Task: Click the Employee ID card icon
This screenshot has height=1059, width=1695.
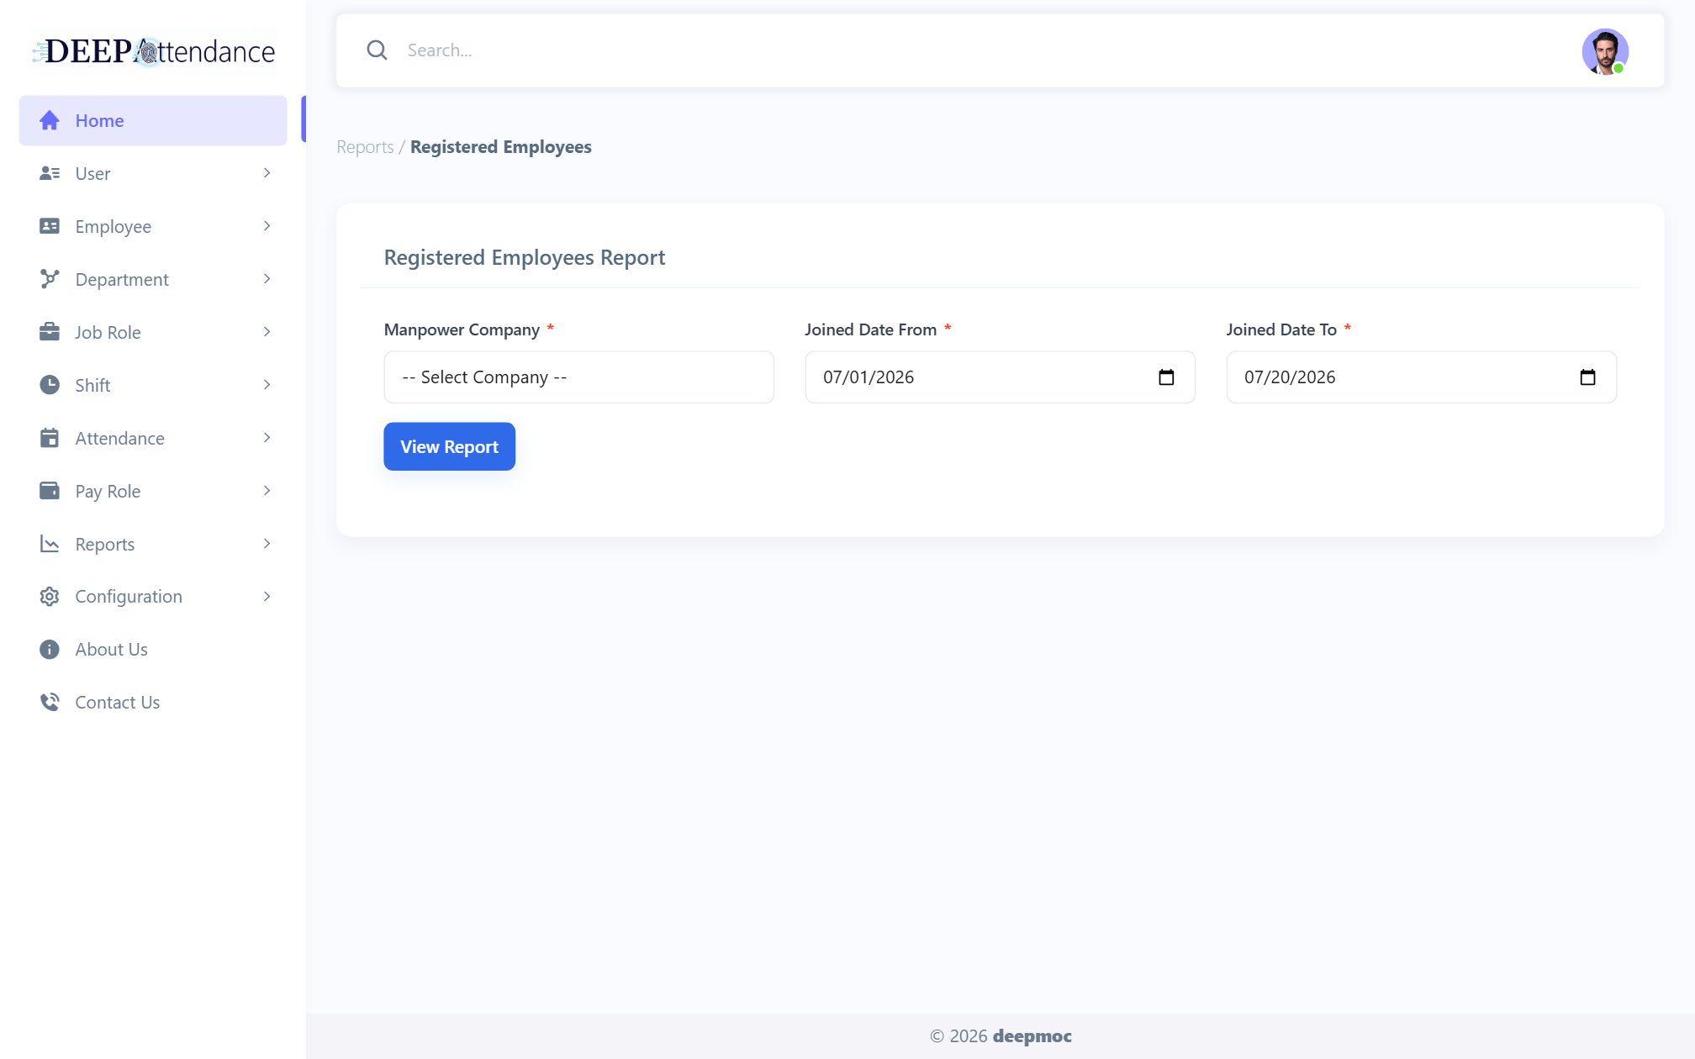Action: [50, 226]
